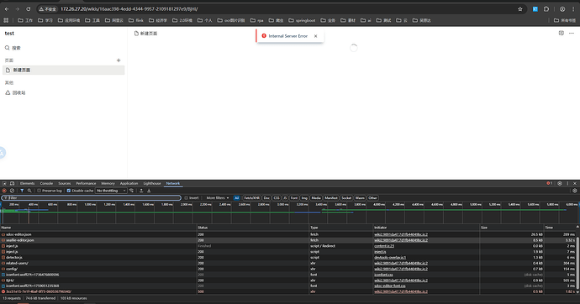Toggle the CSS type filter
The image size is (580, 304).
277,198
